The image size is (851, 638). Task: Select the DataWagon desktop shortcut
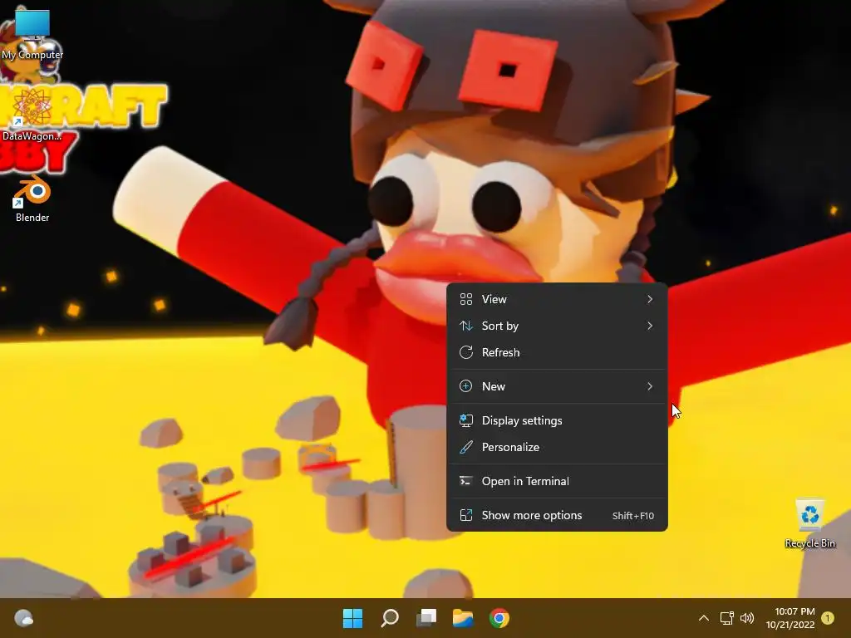32,115
